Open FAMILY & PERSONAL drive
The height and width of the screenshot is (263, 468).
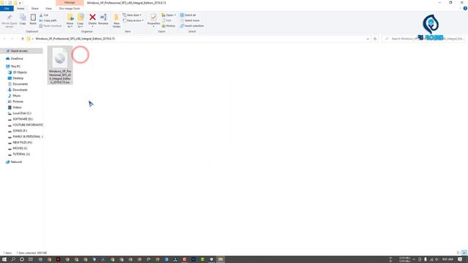coord(28,137)
